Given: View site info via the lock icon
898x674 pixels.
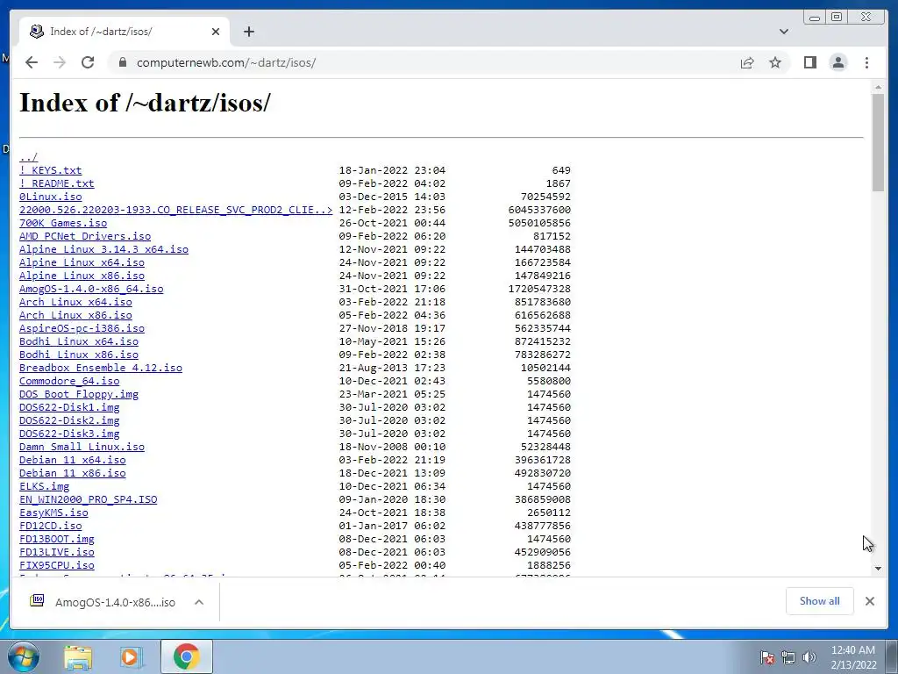Looking at the screenshot, I should click(x=122, y=62).
